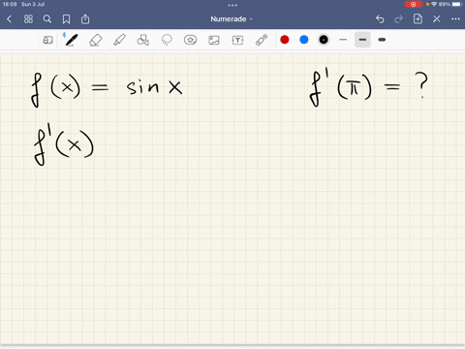Close the editing toolbar with X icon
Screen dimensions: 465x349
[x=437, y=19]
